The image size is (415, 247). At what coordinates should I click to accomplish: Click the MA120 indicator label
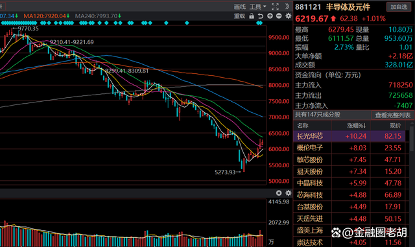pos(47,16)
